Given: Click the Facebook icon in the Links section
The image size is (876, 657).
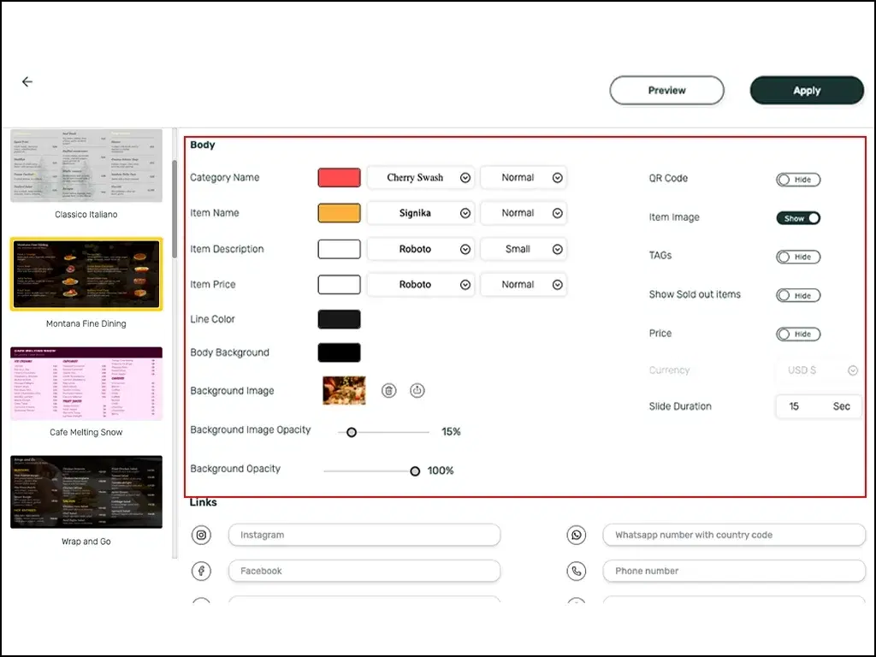Looking at the screenshot, I should tap(201, 571).
